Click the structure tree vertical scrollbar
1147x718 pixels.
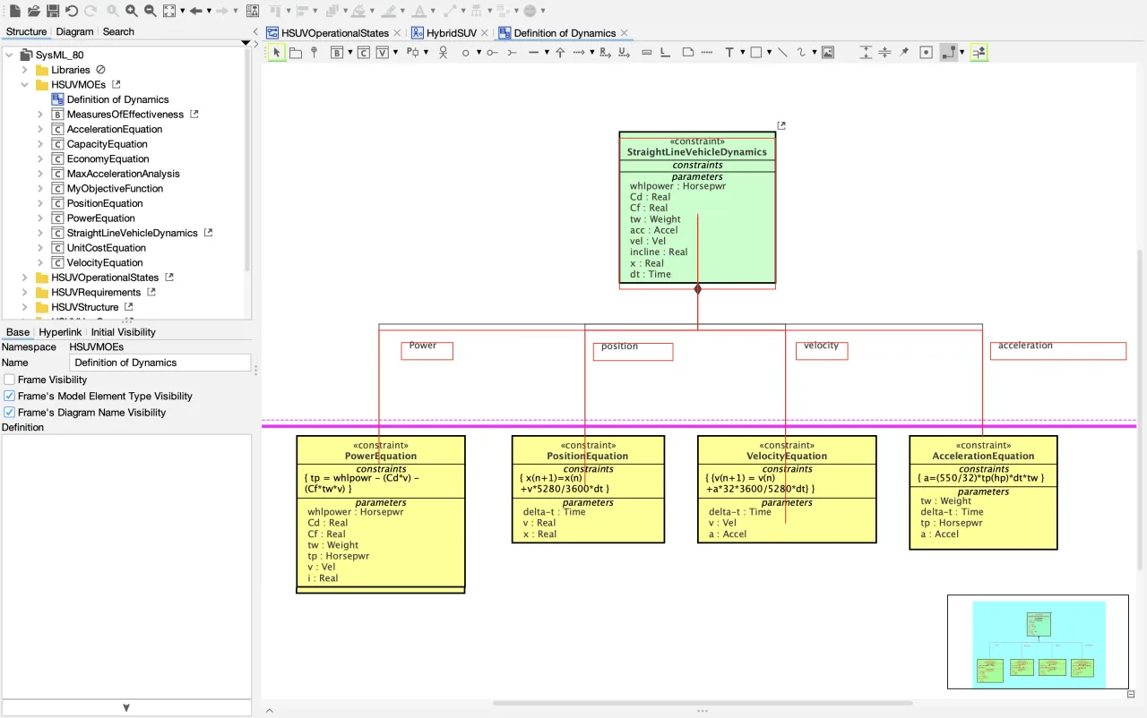pyautogui.click(x=247, y=159)
